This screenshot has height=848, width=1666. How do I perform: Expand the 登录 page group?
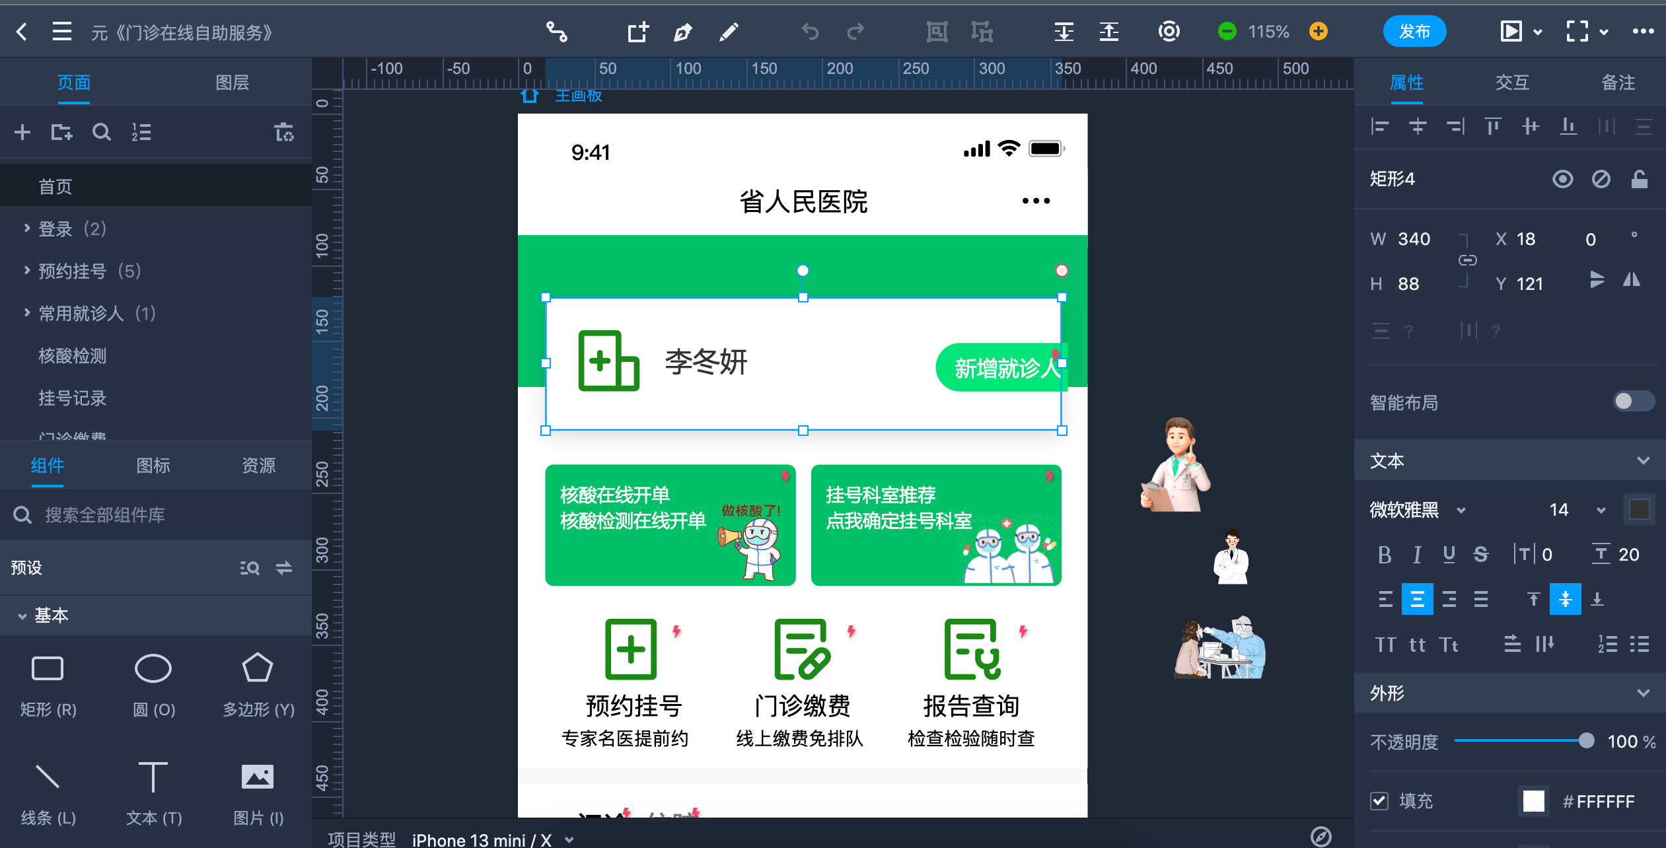(27, 229)
